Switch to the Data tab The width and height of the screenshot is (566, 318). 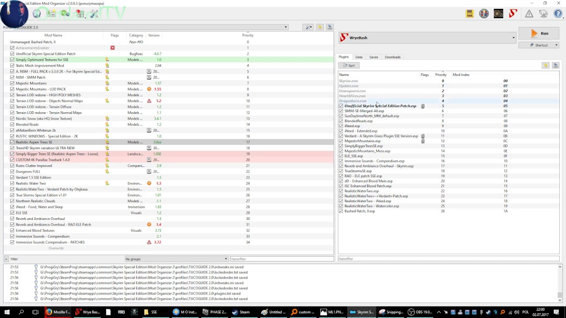[359, 57]
